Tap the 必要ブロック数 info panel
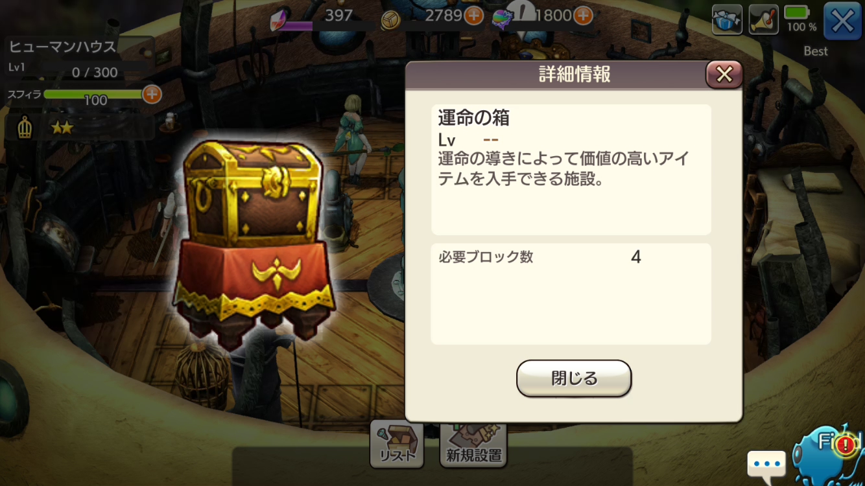Viewport: 865px width, 486px height. tap(571, 294)
